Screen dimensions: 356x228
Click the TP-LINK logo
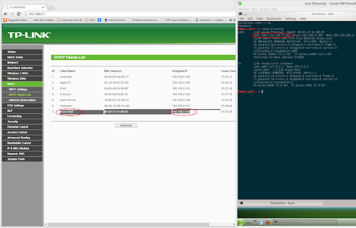coord(29,35)
